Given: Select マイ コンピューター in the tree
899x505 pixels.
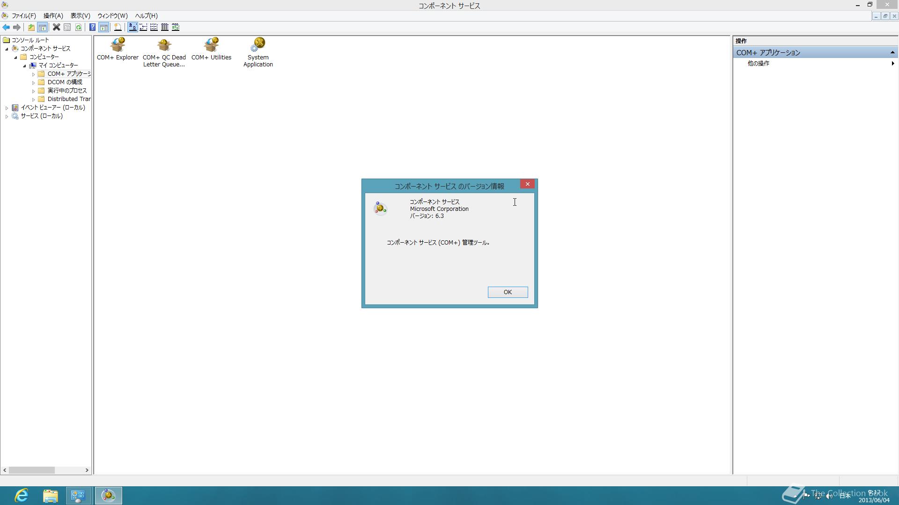Looking at the screenshot, I should [58, 65].
